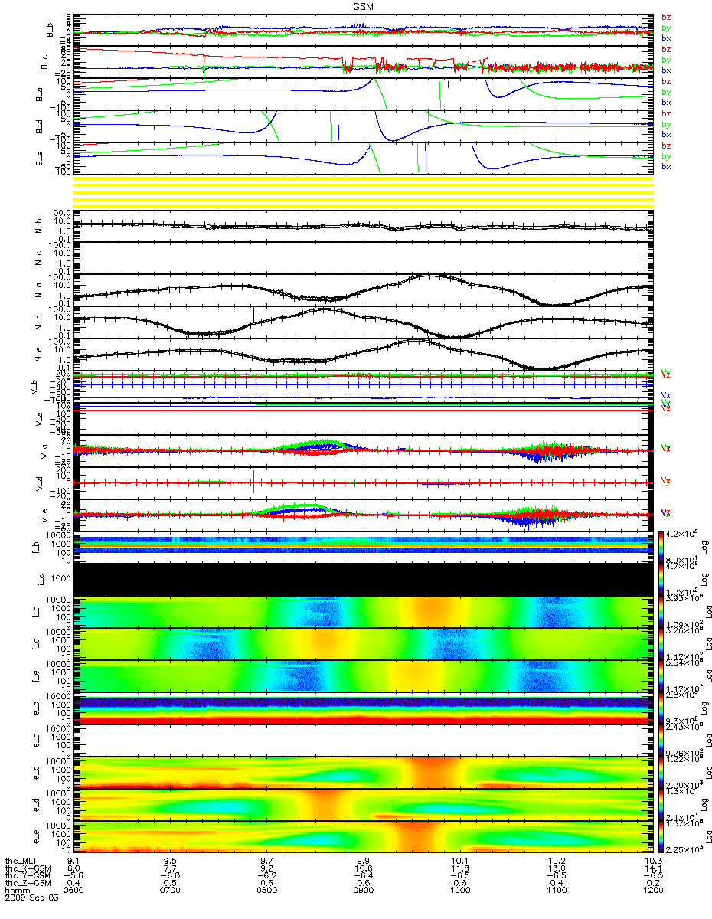
Task: Click the i_a spectrogram axis label
Action: (36, 612)
